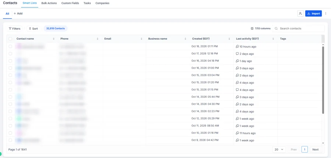Click the Oct 11, 2026 08:50 AM created date
Viewport: 331px width, 158px height.
(205, 126)
